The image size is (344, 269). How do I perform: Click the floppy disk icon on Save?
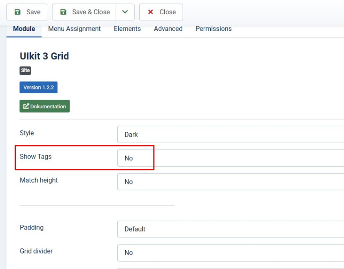(x=17, y=12)
